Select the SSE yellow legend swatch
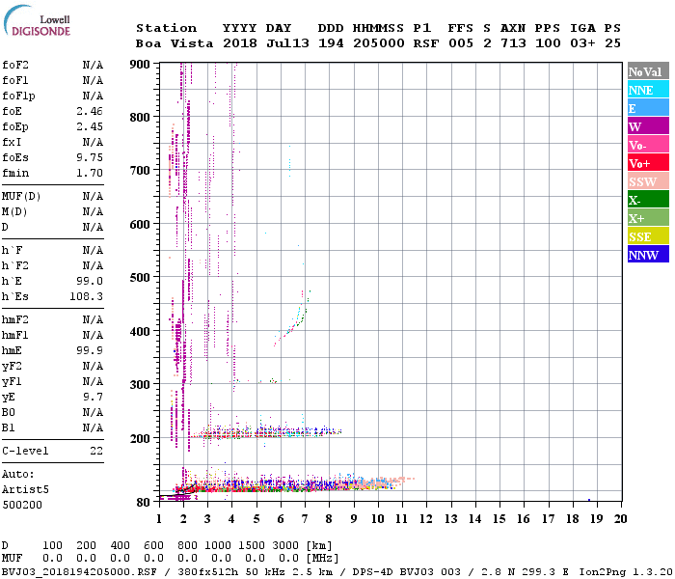The image size is (675, 579). pyautogui.click(x=648, y=236)
